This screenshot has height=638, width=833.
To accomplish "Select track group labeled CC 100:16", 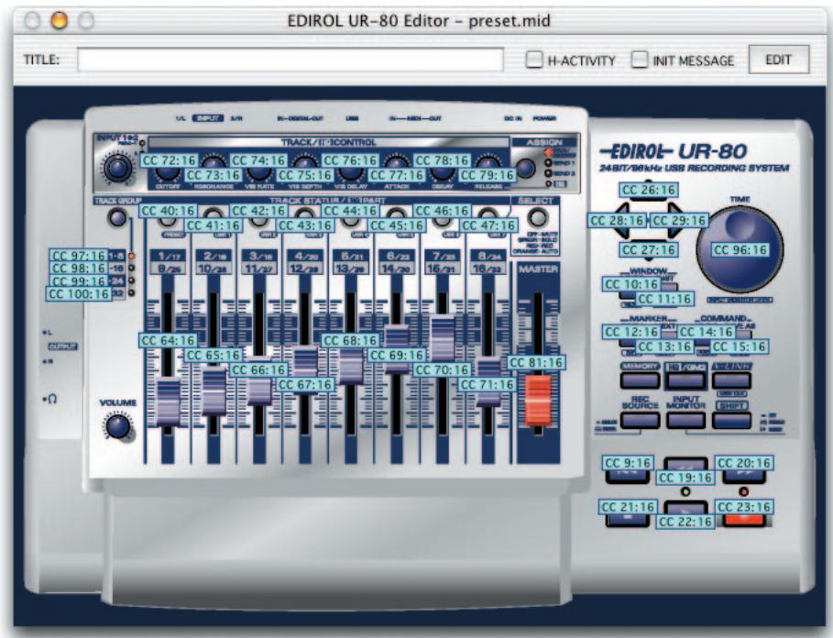I will pos(79,294).
